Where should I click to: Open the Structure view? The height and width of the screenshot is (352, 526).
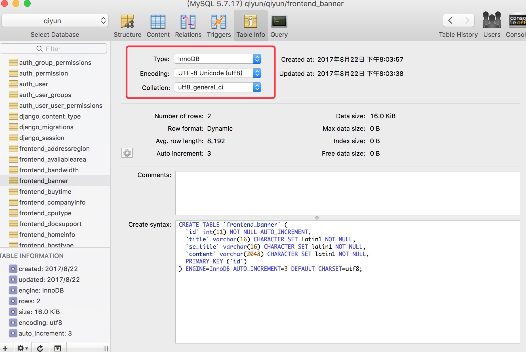(x=127, y=25)
